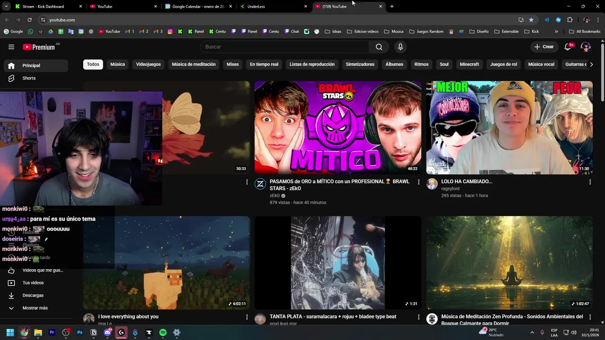This screenshot has height=340, width=605.
Task: Open the YouTube hamburger guide menu
Action: 11,47
